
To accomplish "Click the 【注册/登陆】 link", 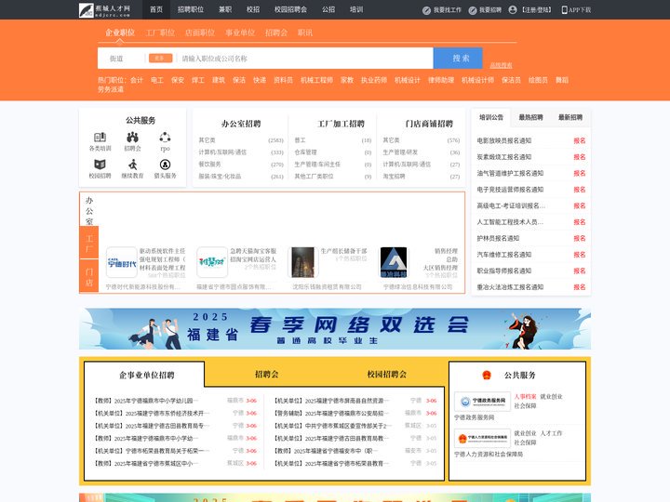I will click(x=536, y=10).
